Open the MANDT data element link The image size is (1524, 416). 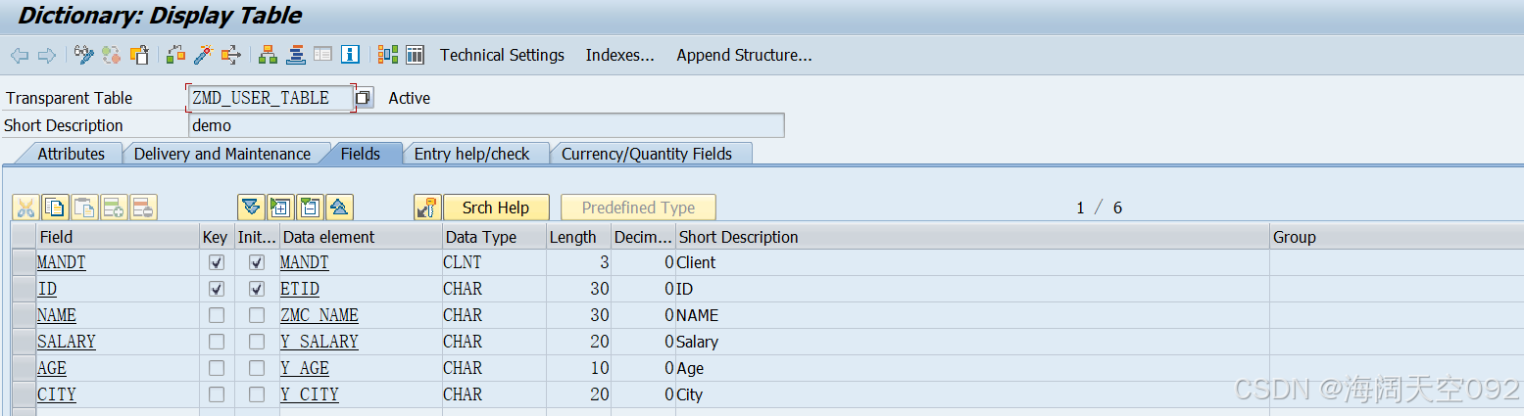click(x=305, y=262)
